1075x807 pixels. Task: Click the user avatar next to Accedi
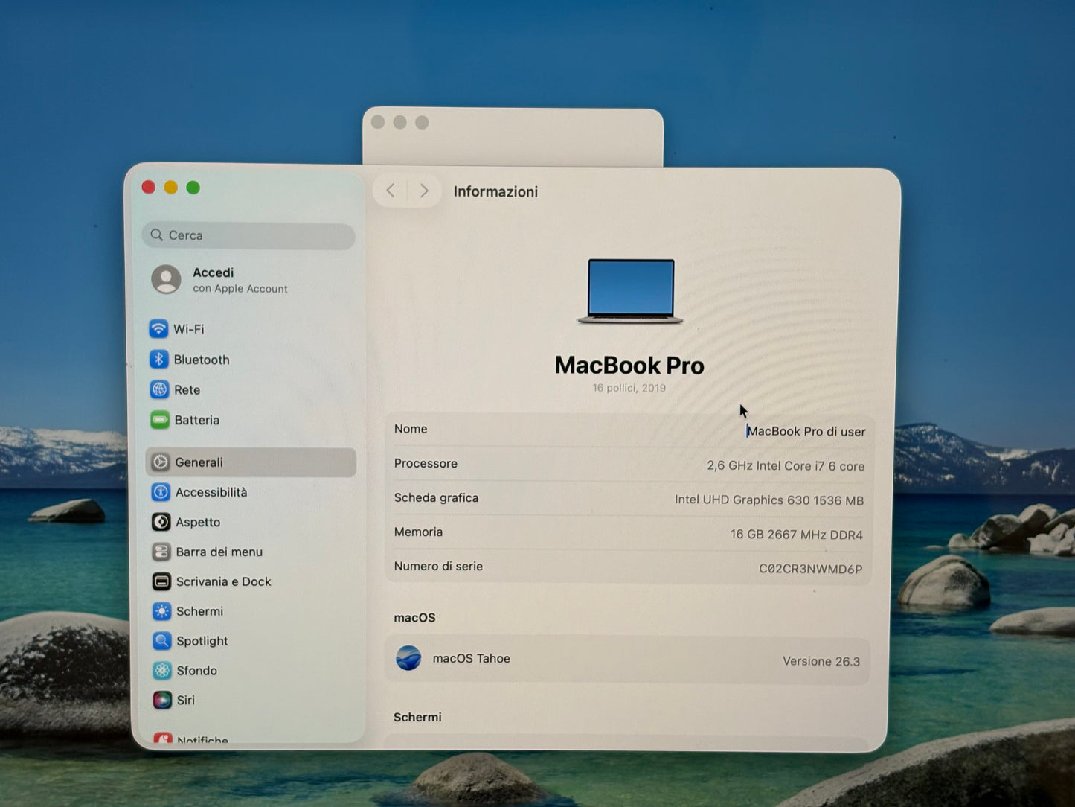click(166, 280)
